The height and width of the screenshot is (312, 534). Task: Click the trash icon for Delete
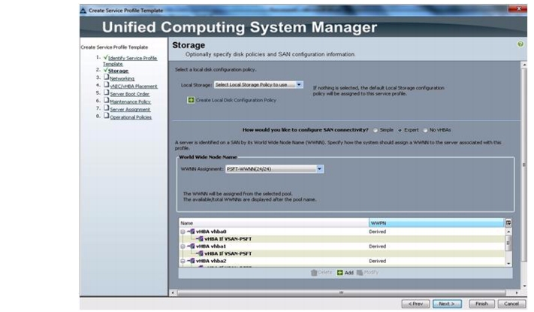click(x=314, y=272)
